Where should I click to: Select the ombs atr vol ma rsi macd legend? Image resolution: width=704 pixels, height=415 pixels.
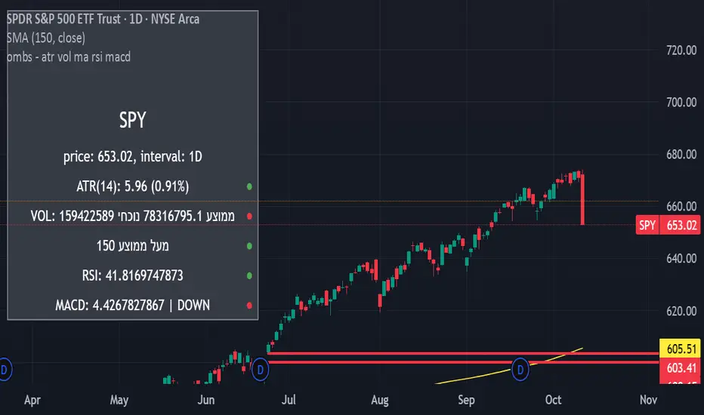68,57
